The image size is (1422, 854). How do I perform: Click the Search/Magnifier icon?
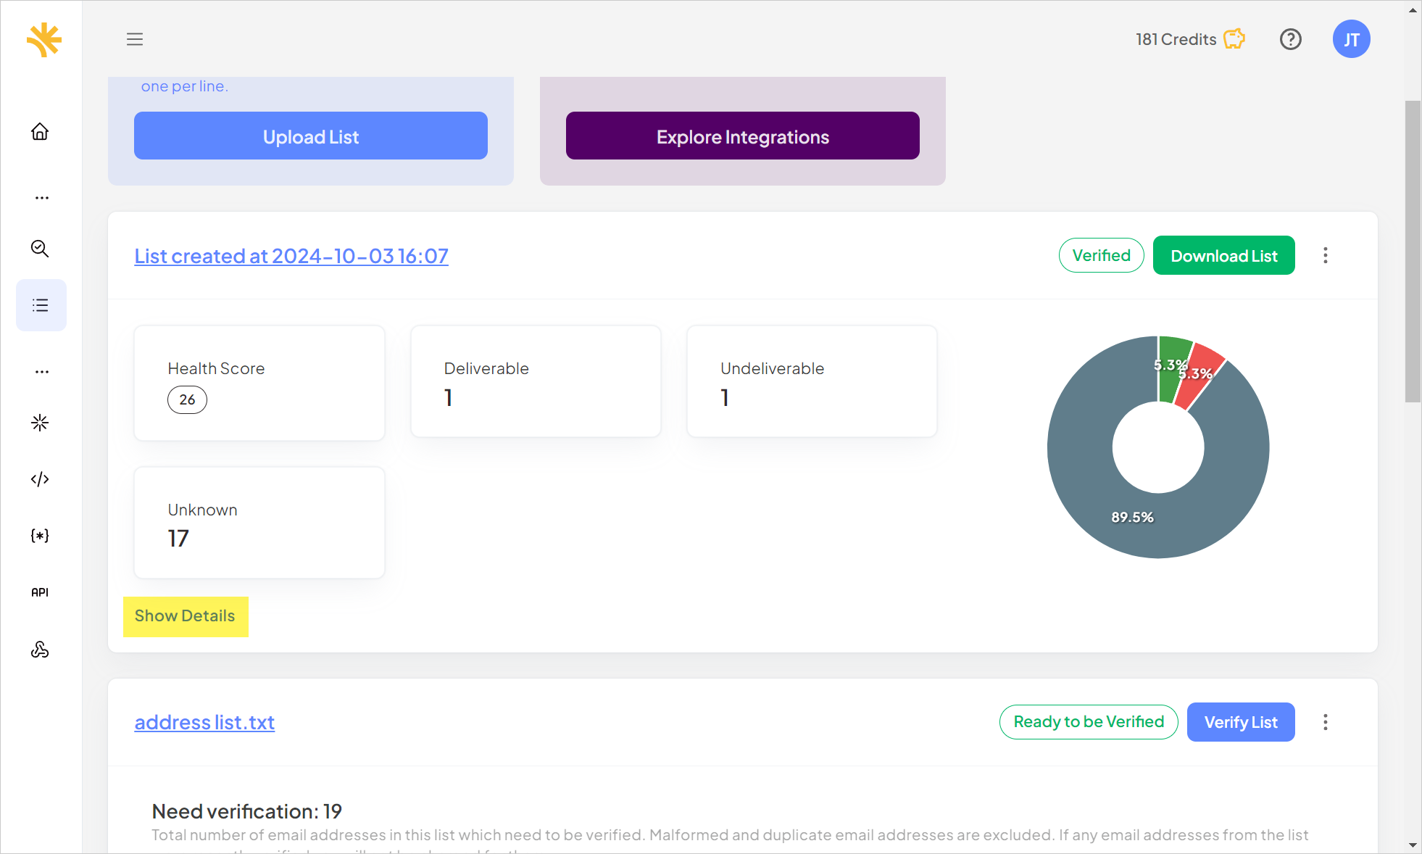(x=41, y=248)
